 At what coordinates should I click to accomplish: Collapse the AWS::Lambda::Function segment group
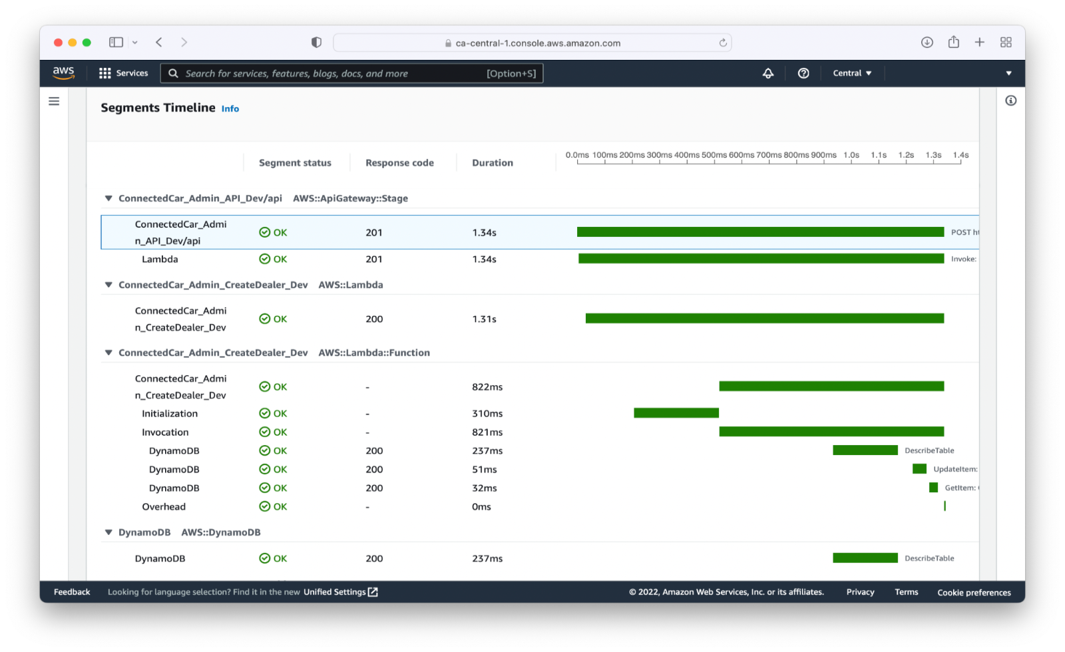108,353
